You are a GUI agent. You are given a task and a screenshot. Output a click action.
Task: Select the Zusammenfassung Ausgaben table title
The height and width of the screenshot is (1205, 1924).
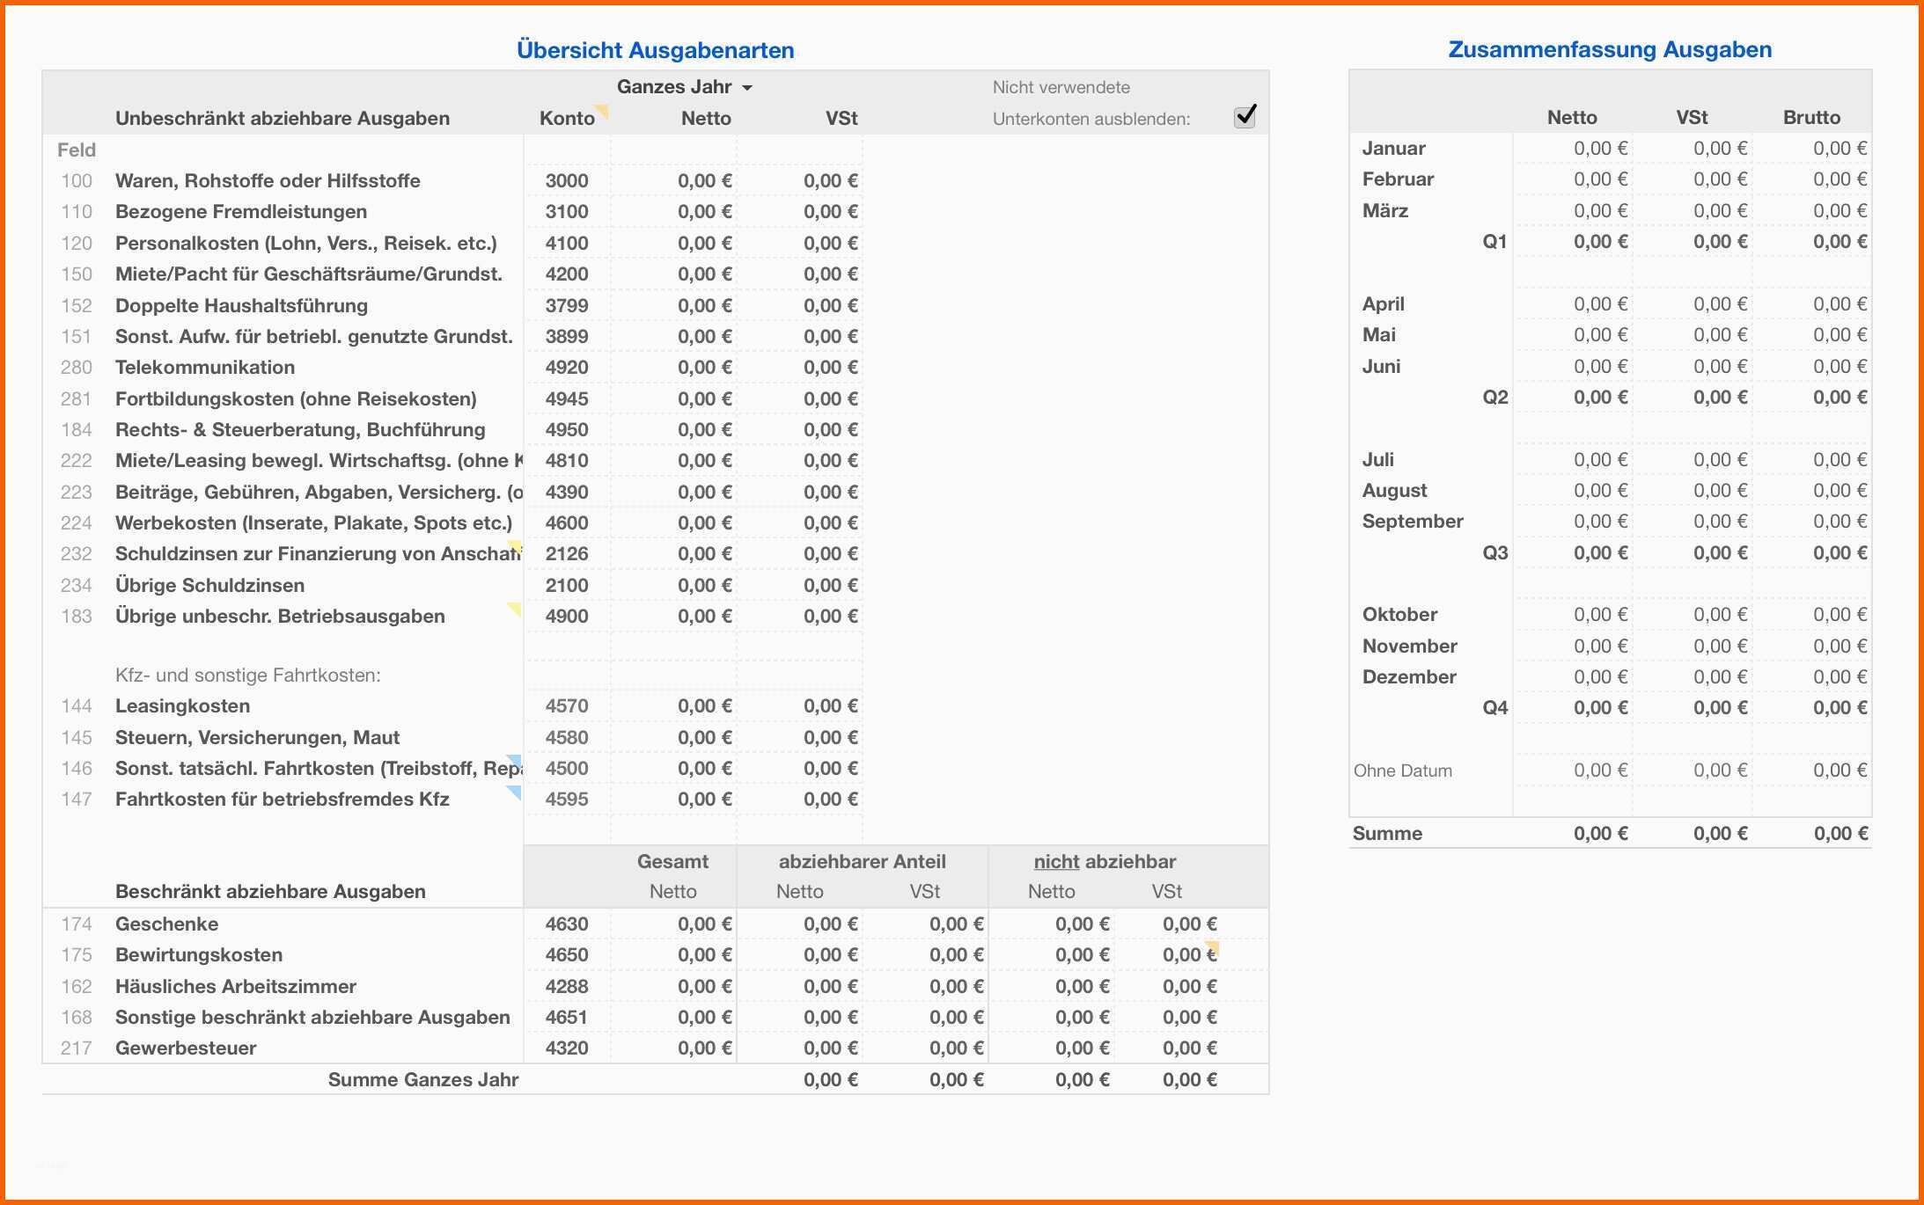tap(1610, 49)
